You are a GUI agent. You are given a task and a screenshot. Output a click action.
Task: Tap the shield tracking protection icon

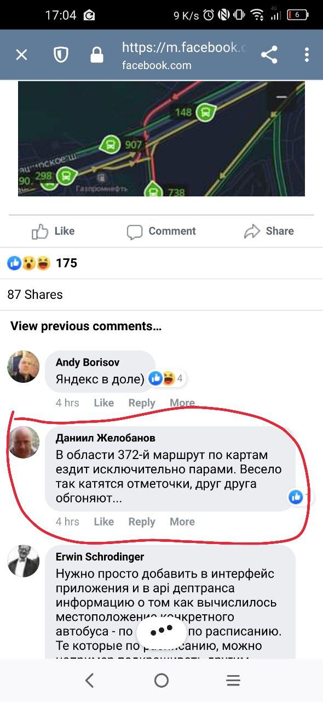point(60,55)
